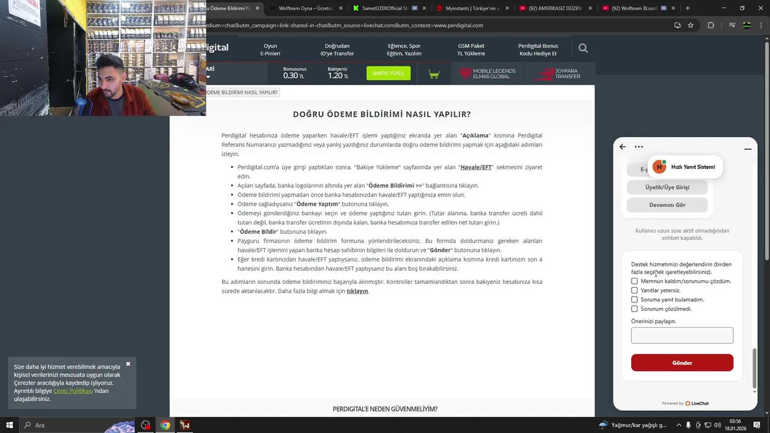Screen dimensions: 770x433
Task: Open a new browser tab with plus
Action: 688,8
